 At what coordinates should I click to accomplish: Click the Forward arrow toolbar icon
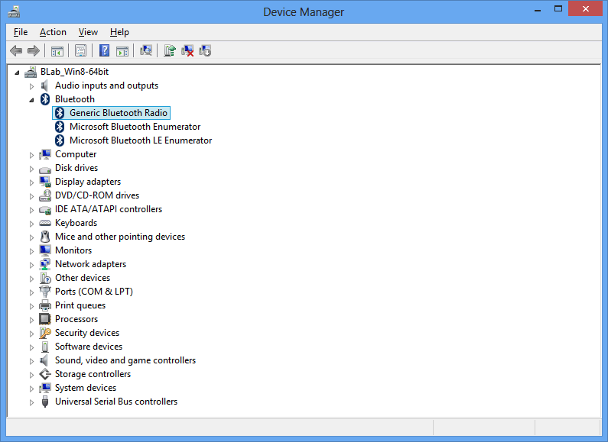click(x=34, y=50)
